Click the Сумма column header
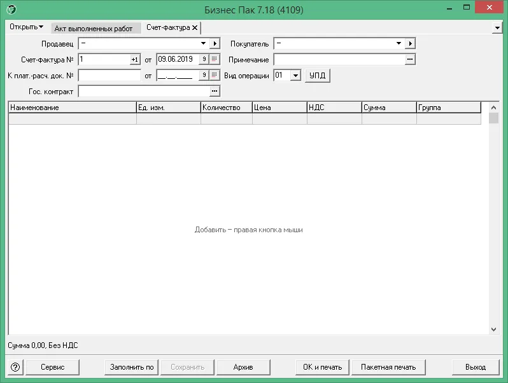 [x=389, y=108]
